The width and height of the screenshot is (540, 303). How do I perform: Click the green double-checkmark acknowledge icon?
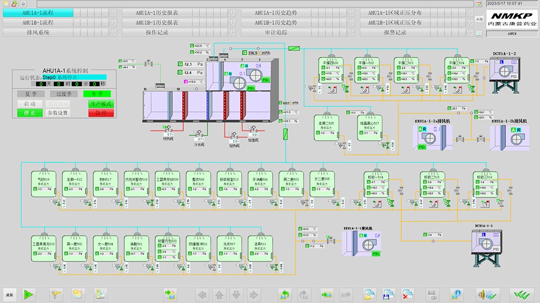pyautogui.click(x=521, y=294)
